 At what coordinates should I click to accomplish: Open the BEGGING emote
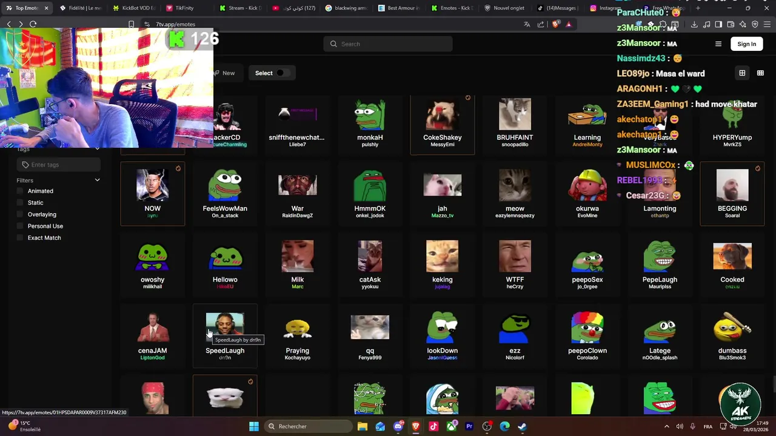tap(732, 194)
